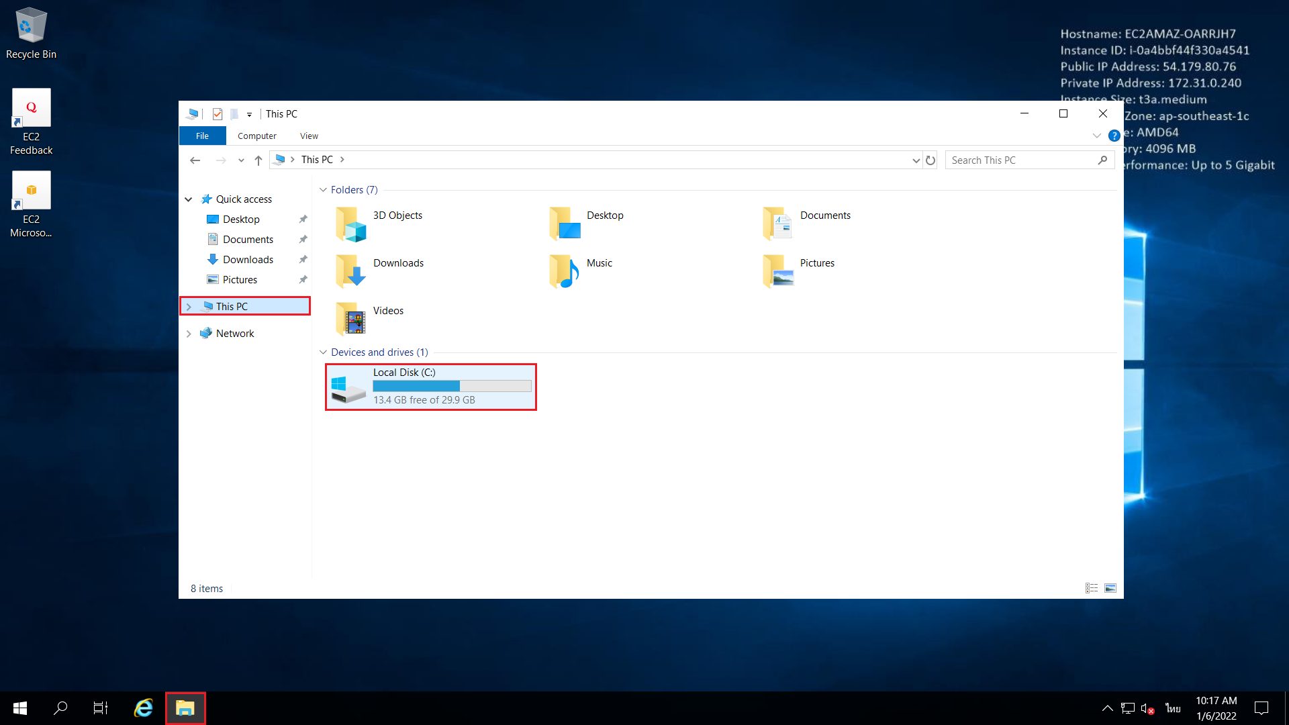Switch to details view in the status bar
The width and height of the screenshot is (1289, 725).
point(1092,587)
